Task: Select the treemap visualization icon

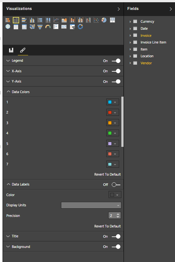Action: point(113,20)
